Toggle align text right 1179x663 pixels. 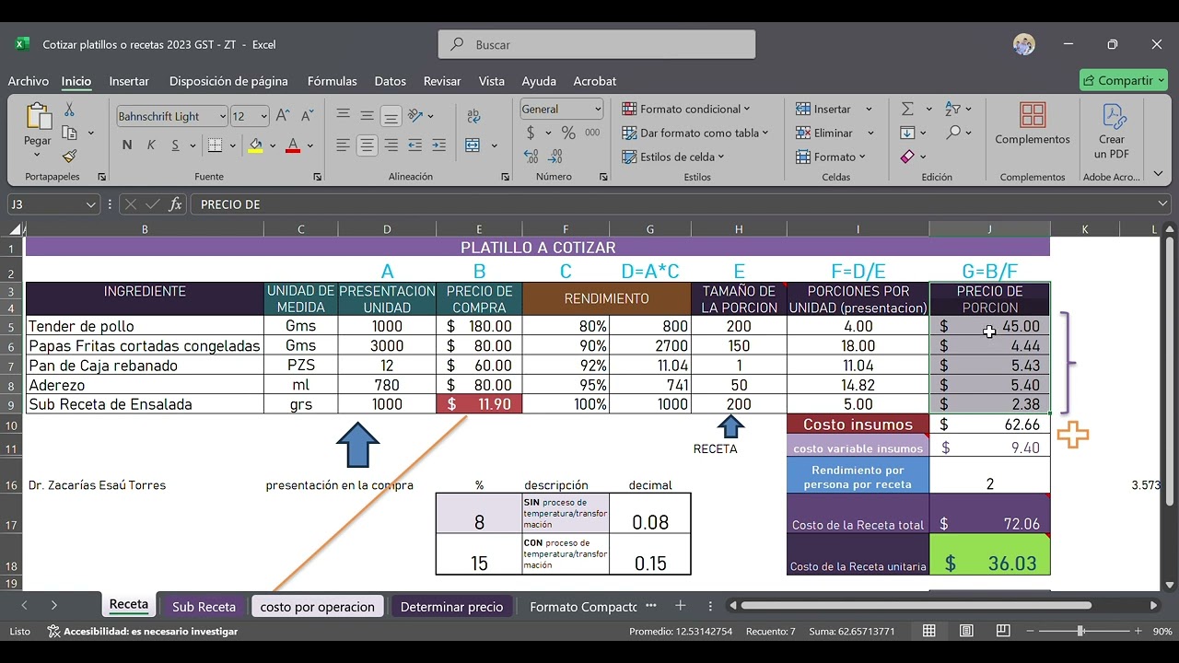(391, 145)
